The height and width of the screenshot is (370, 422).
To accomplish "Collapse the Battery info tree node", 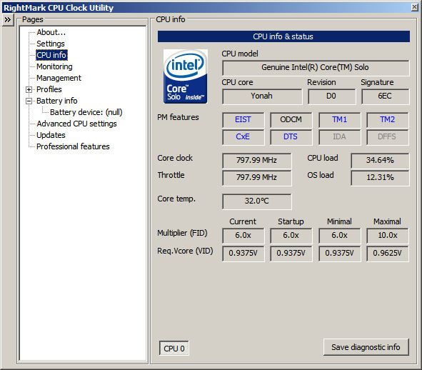I will (x=29, y=101).
